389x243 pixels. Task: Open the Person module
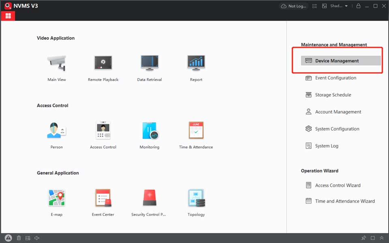[56, 130]
